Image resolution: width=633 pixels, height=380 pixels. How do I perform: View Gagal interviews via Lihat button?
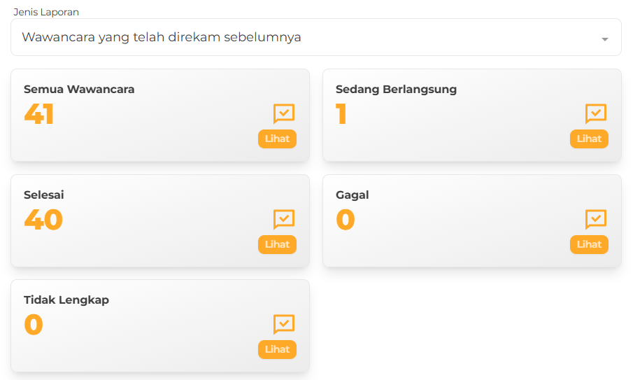click(589, 244)
